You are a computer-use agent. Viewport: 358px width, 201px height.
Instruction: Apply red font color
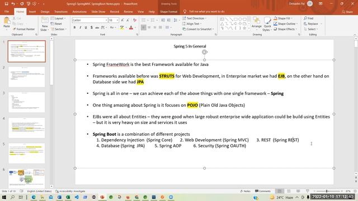point(131,27)
